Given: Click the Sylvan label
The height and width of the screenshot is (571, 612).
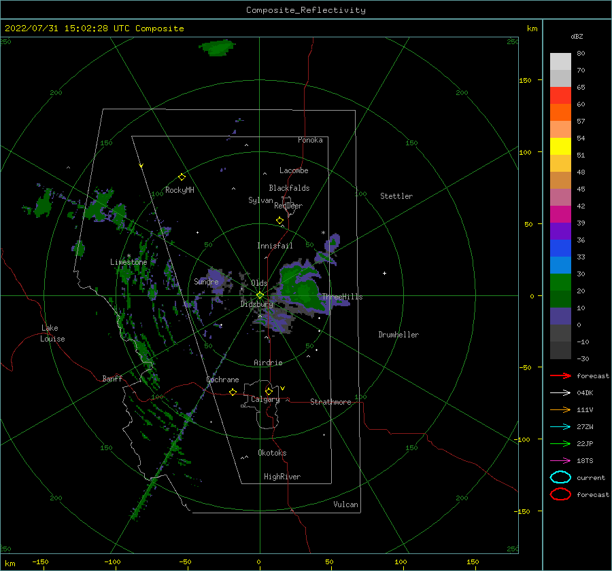Looking at the screenshot, I should pos(260,200).
